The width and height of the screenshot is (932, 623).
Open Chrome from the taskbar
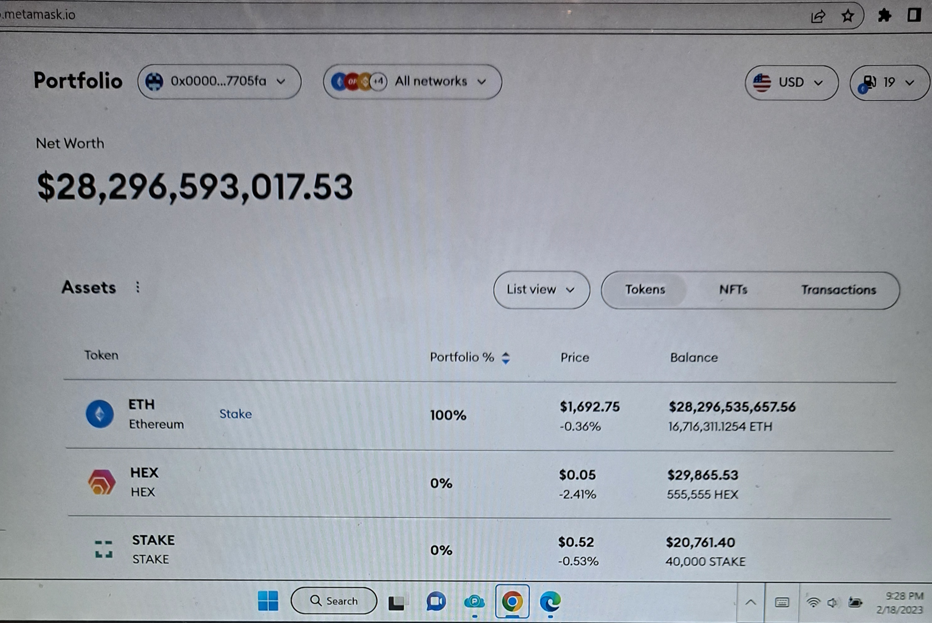click(x=514, y=601)
